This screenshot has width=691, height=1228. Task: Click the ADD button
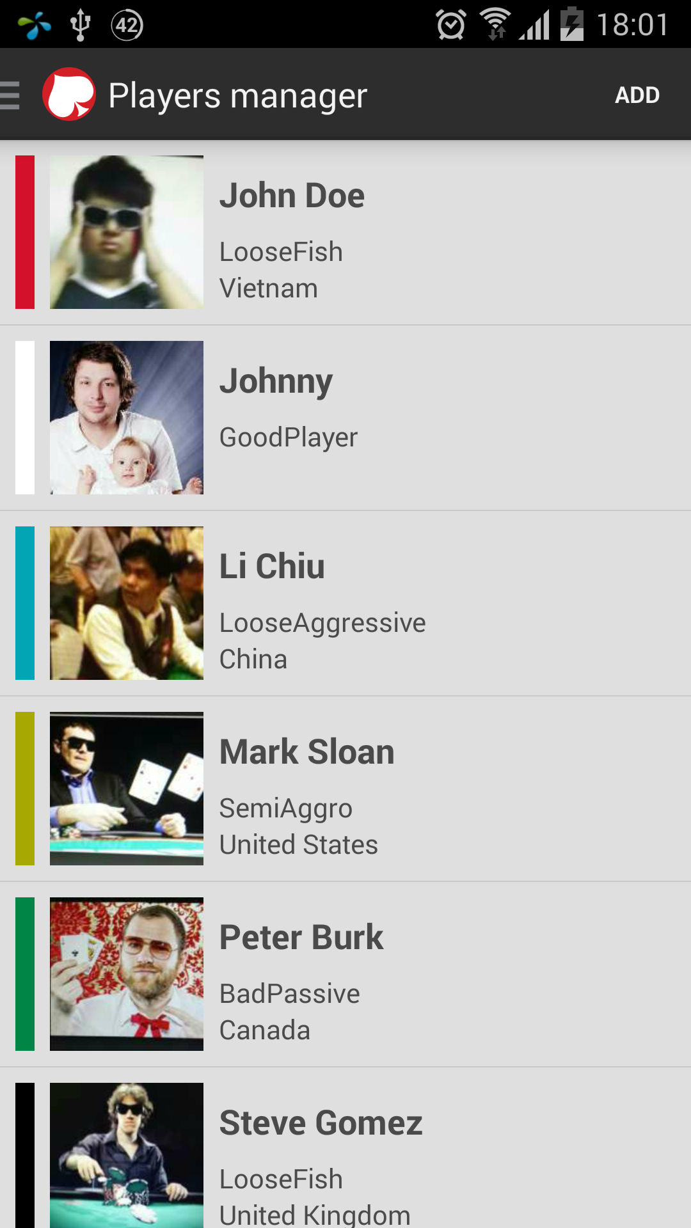[x=637, y=95]
